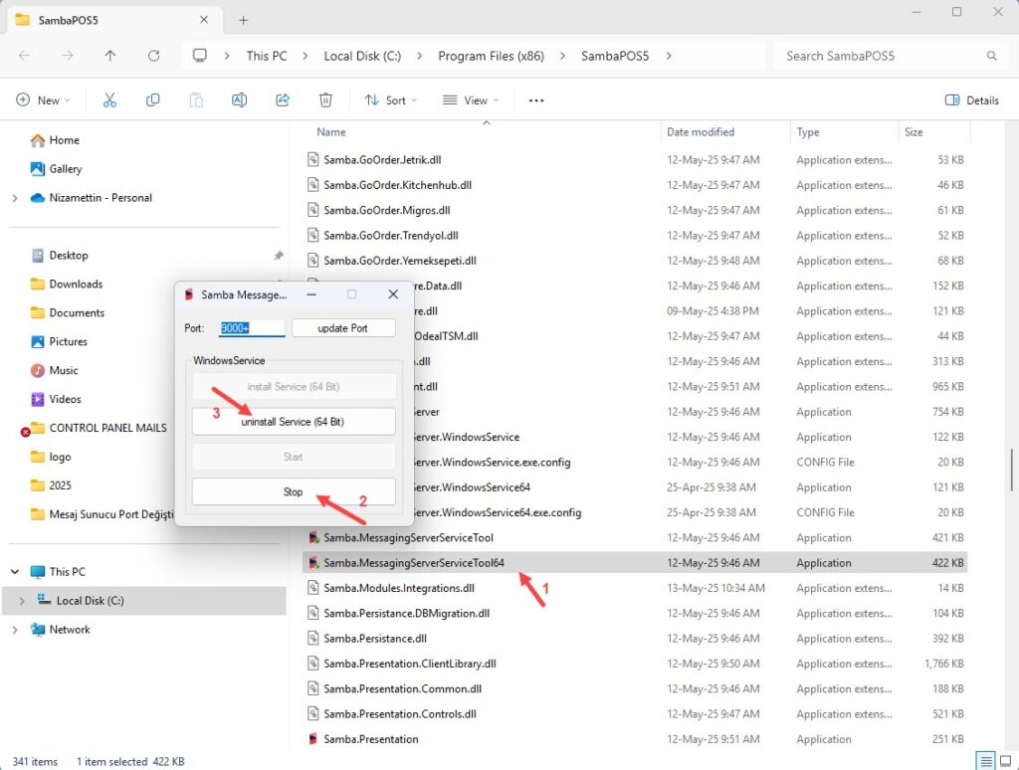
Task: Open the Sort options dropdown
Action: [390, 100]
